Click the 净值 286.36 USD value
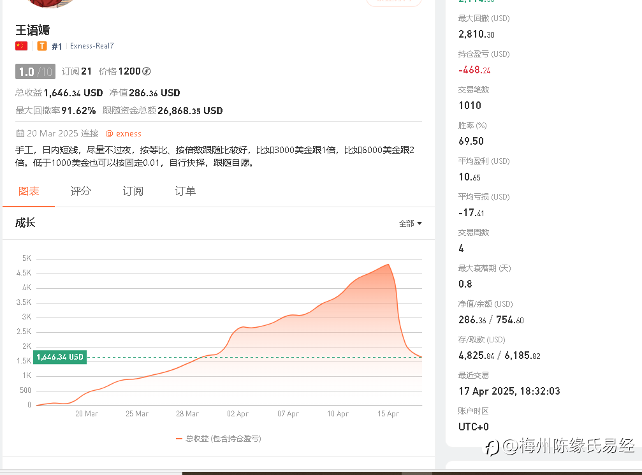The width and height of the screenshot is (642, 475). (154, 93)
